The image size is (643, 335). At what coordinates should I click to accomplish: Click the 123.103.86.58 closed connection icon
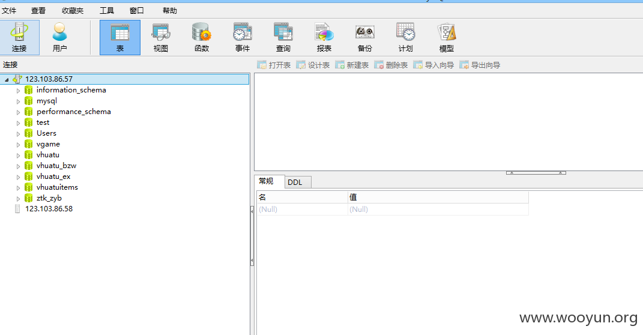(x=17, y=209)
